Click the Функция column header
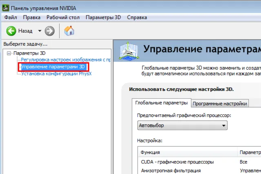261x174 pixels. click(x=188, y=152)
